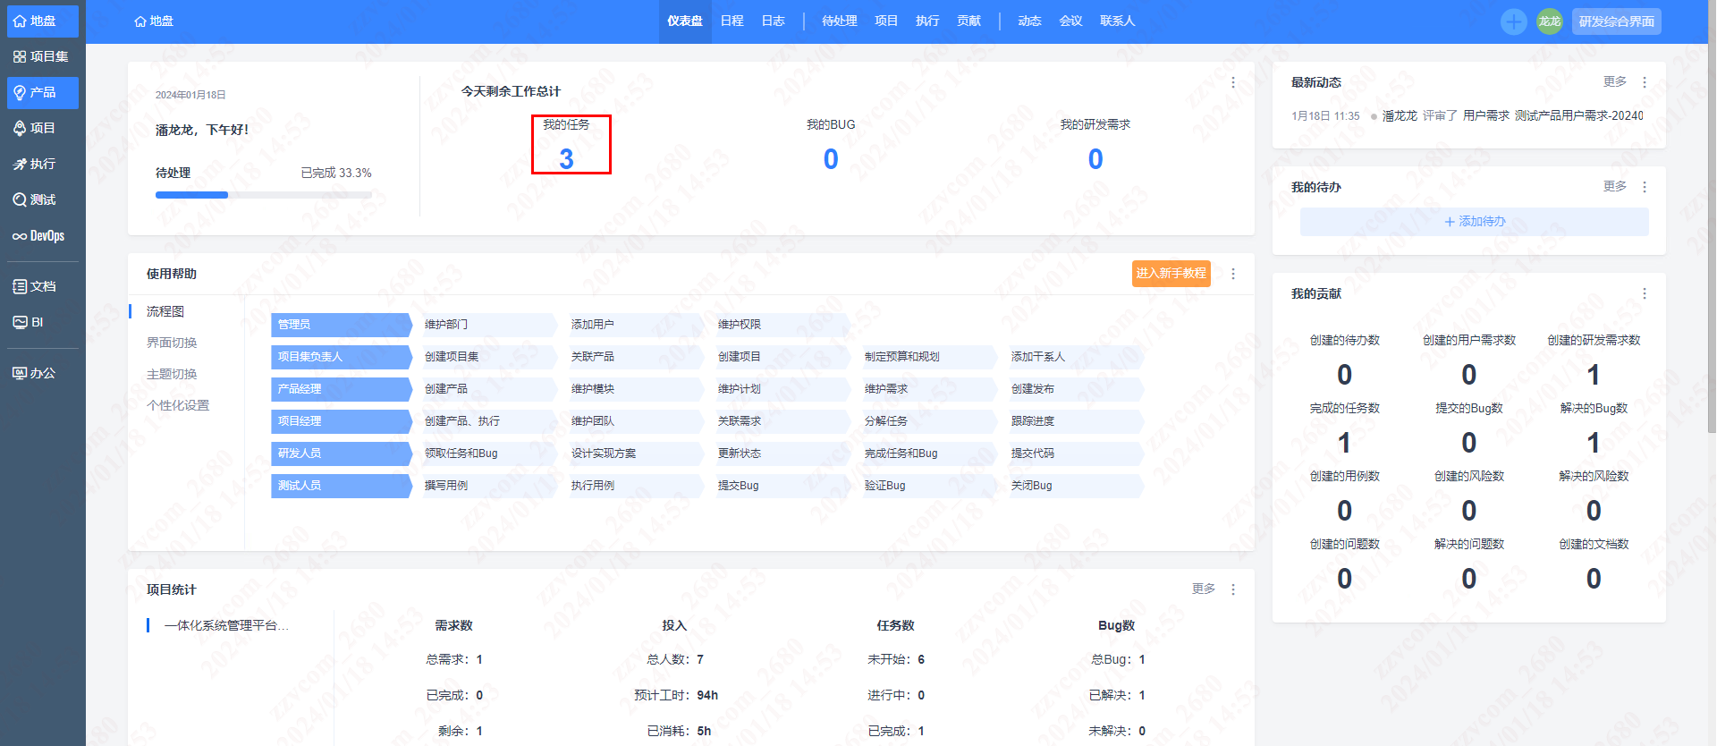This screenshot has height=746, width=1717.
Task: Open BI in the sidebar
Action: pyautogui.click(x=42, y=322)
